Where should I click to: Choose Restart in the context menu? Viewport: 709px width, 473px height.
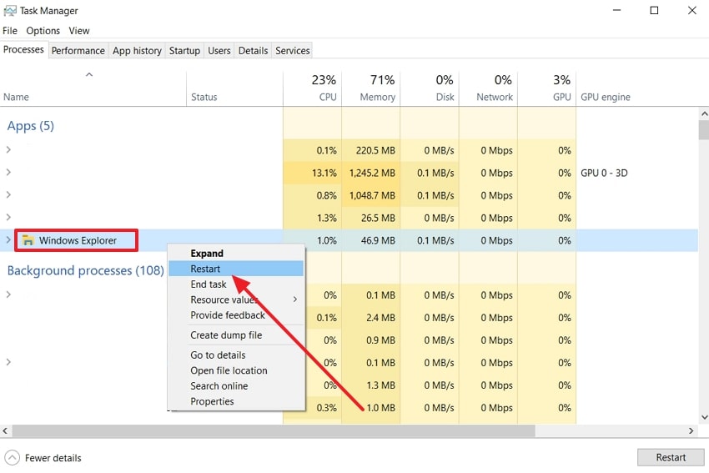coord(236,269)
